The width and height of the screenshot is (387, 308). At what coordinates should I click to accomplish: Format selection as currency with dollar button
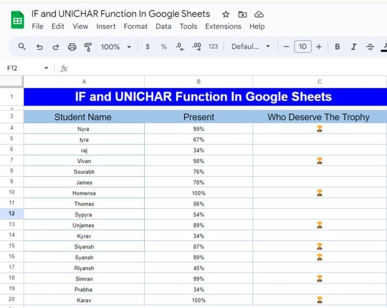(147, 47)
